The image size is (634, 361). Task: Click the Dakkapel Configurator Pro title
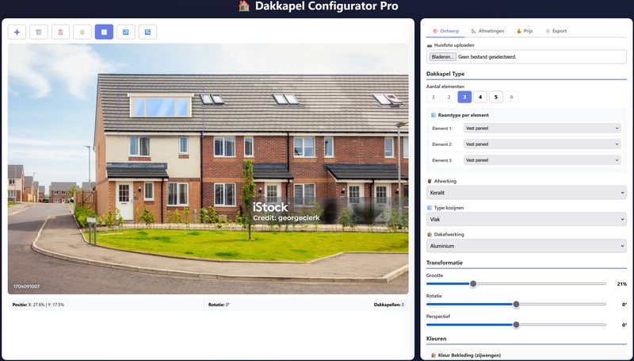point(327,6)
